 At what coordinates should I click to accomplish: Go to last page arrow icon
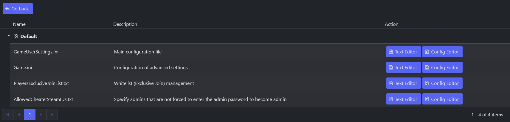click(x=52, y=115)
